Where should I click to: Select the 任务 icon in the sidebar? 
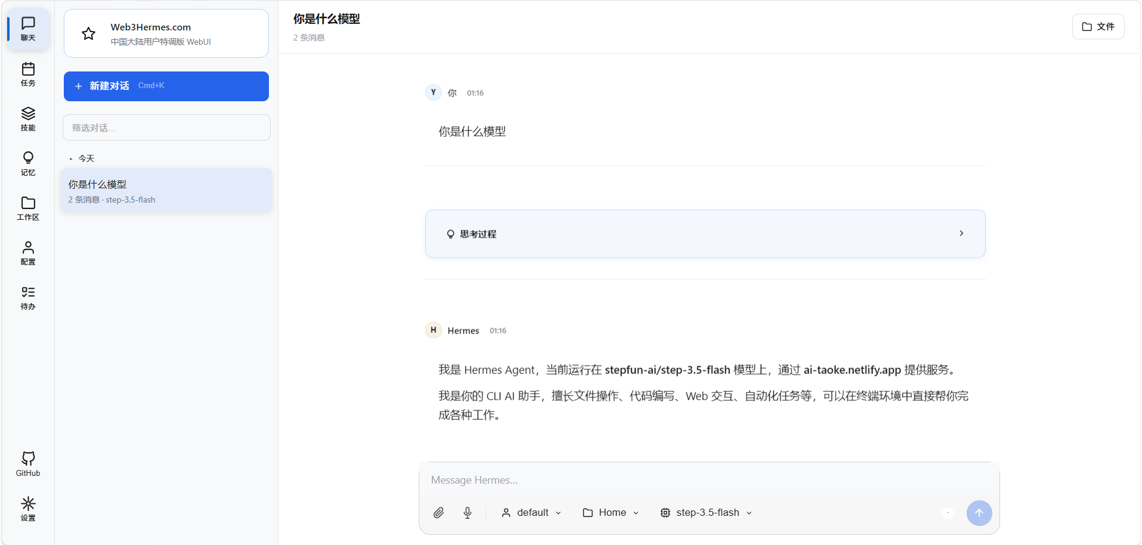point(27,74)
